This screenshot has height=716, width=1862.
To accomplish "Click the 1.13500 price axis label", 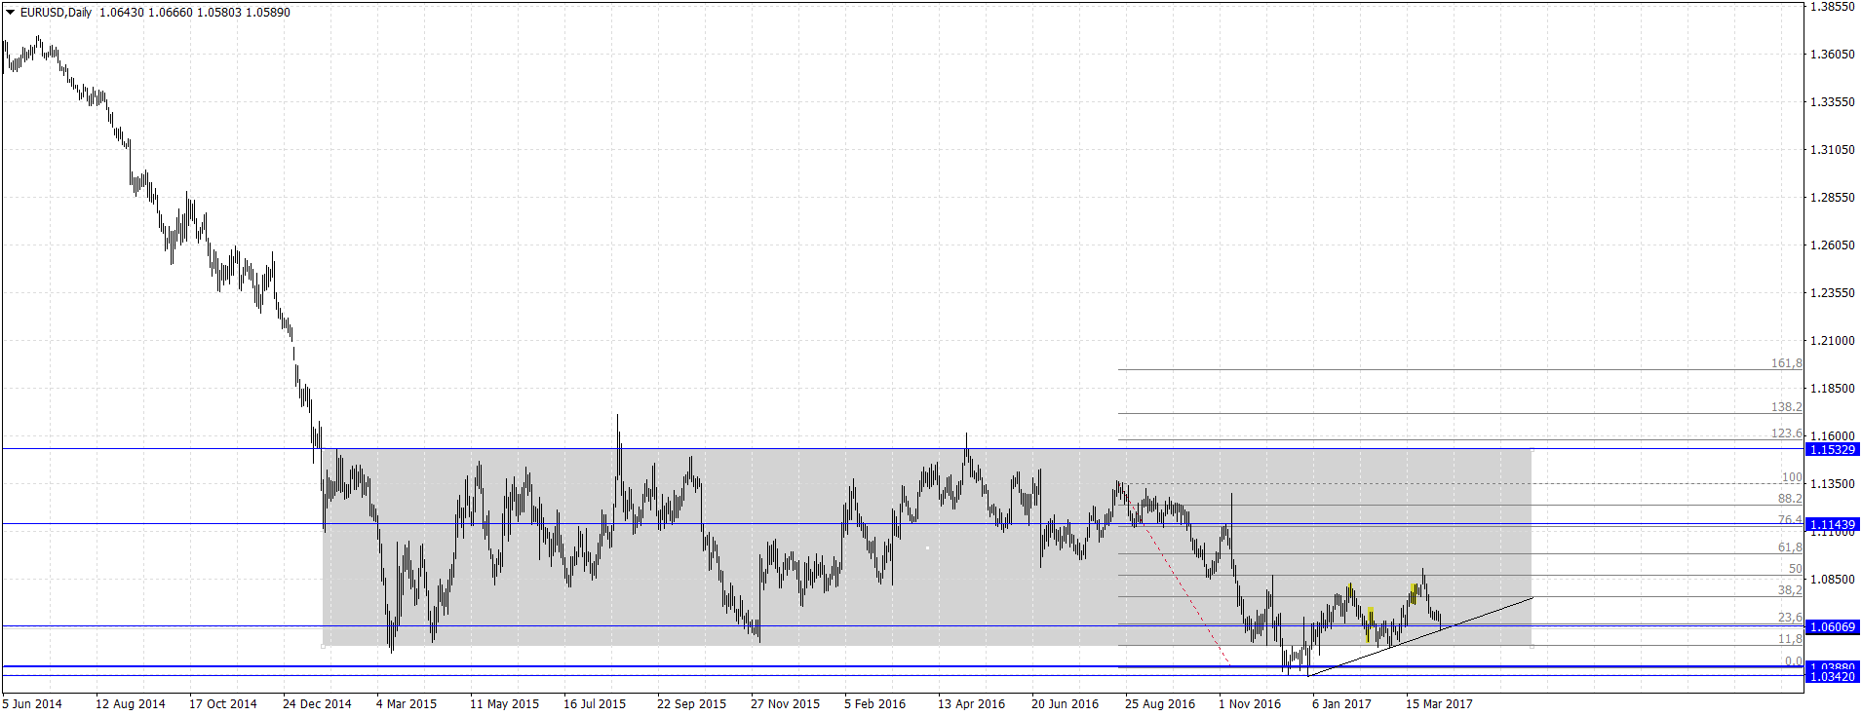I will click(x=1832, y=484).
